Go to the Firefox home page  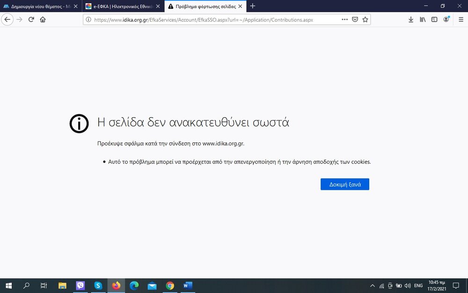point(43,20)
